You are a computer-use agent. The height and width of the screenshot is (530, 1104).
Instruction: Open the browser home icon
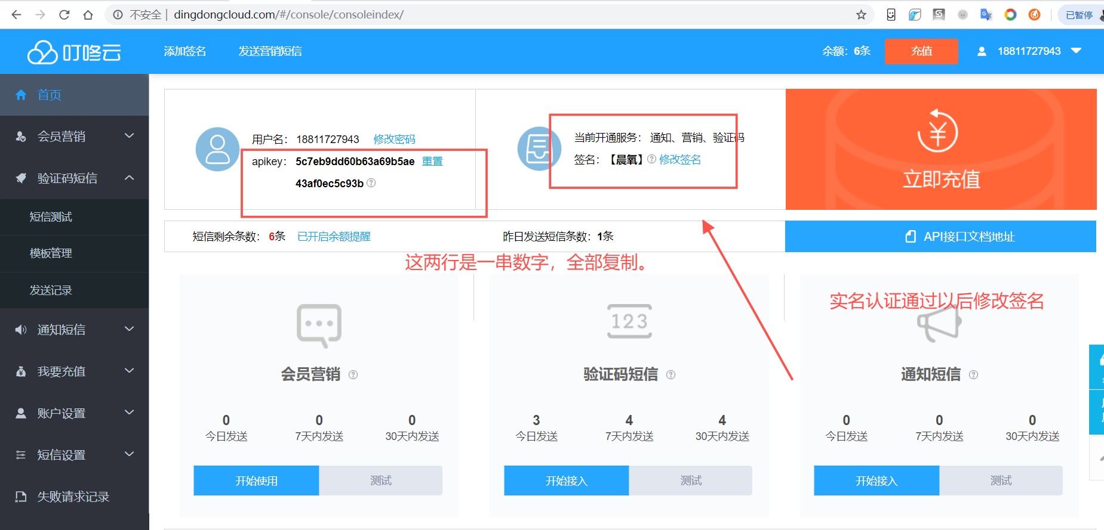coord(88,15)
